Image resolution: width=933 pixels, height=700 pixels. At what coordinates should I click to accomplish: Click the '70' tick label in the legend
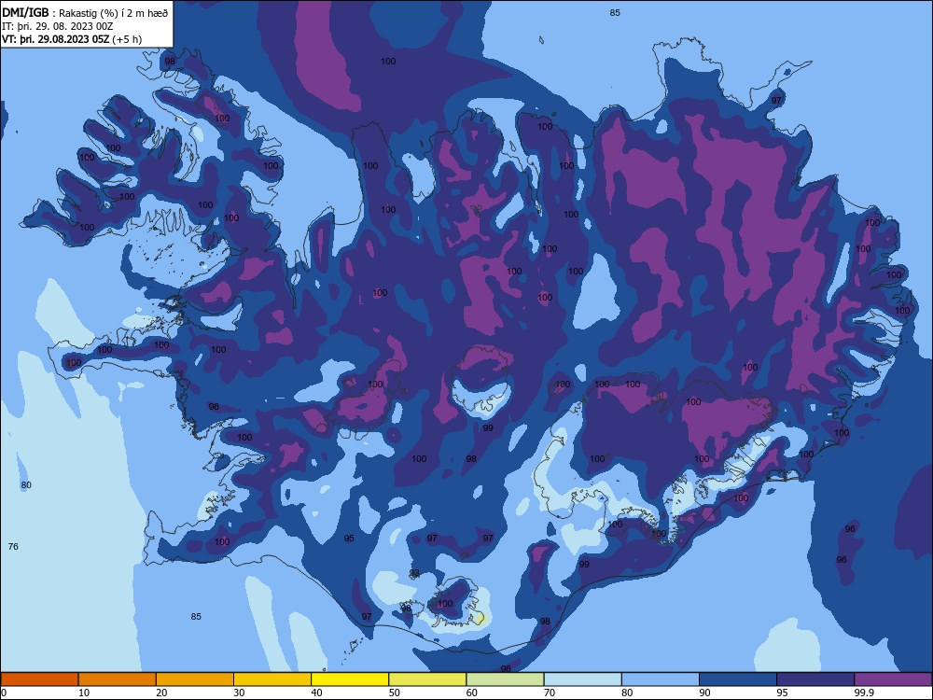(x=550, y=693)
